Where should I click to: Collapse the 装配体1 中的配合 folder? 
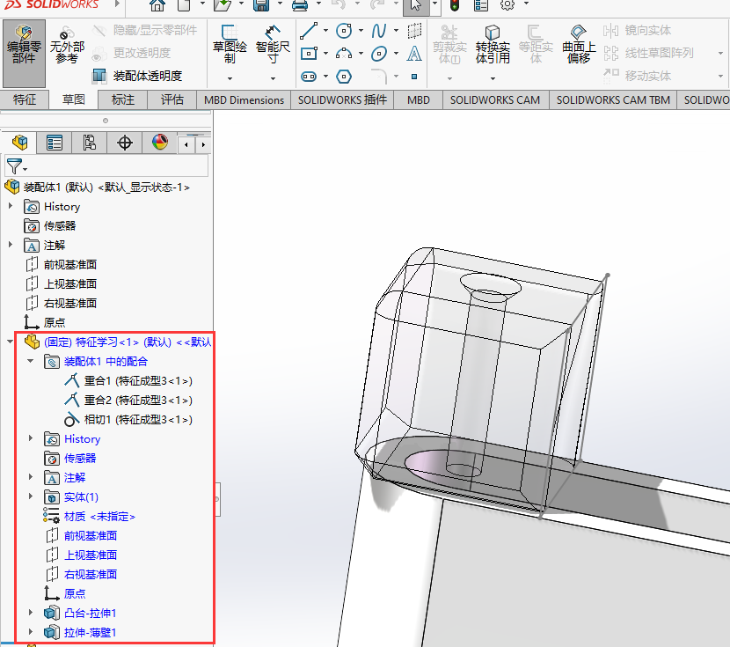point(30,361)
